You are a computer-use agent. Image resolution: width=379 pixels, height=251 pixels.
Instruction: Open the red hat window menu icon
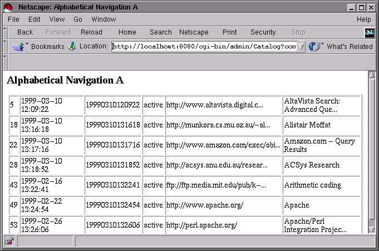point(7,7)
